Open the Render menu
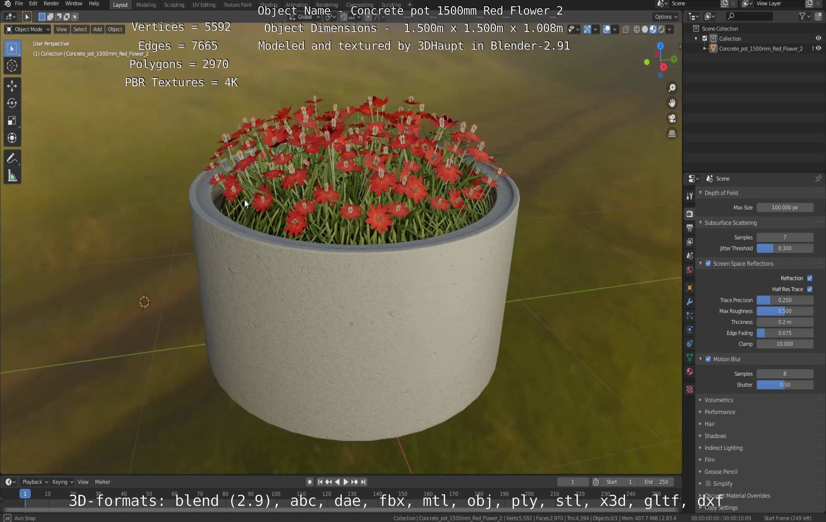The height and width of the screenshot is (522, 826). [52, 3]
